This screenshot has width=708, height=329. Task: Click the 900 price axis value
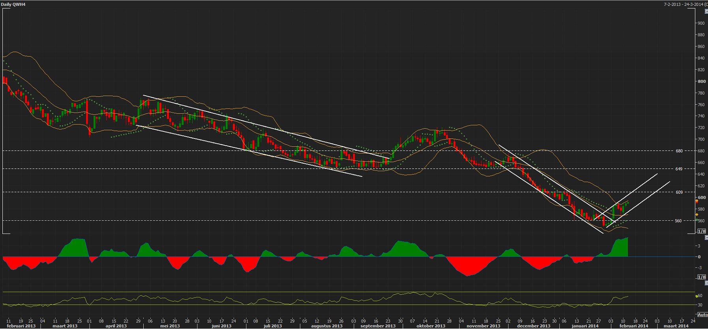click(701, 23)
